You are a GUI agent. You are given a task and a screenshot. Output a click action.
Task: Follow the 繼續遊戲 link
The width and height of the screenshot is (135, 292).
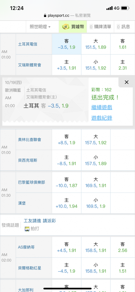(102, 107)
